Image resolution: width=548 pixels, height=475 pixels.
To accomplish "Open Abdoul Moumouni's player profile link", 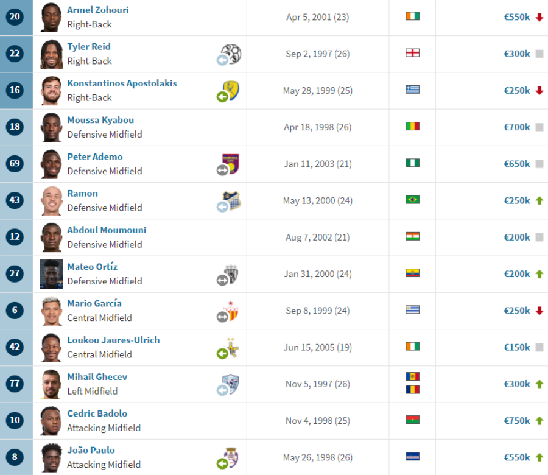I will (107, 230).
